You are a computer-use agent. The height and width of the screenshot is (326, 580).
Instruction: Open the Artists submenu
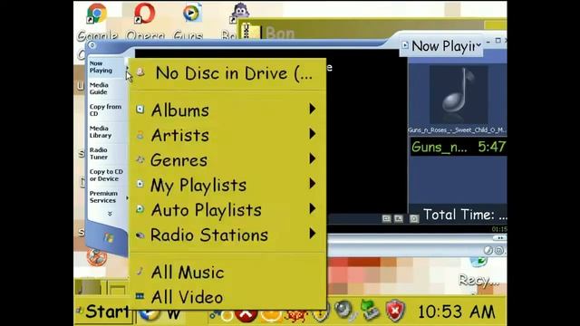[227, 135]
